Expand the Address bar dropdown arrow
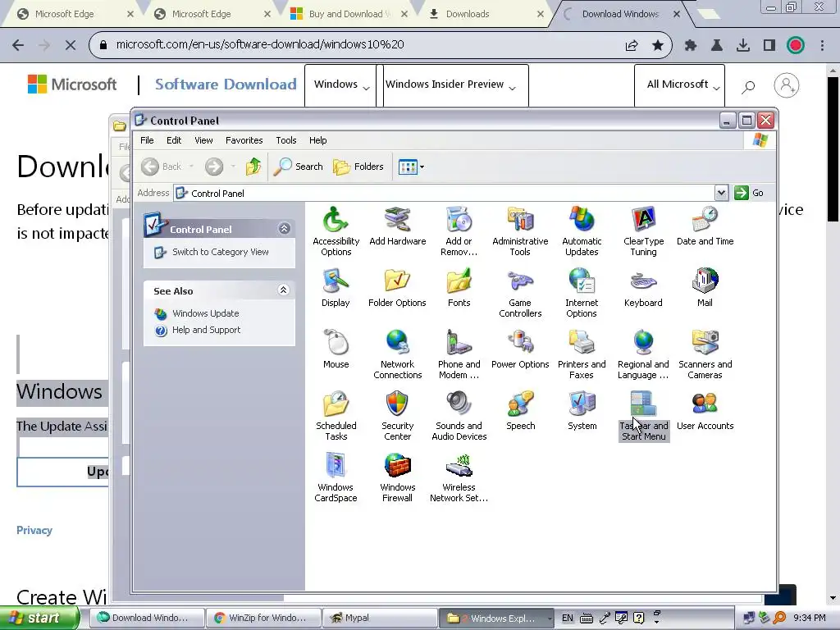Image resolution: width=840 pixels, height=630 pixels. (x=721, y=193)
